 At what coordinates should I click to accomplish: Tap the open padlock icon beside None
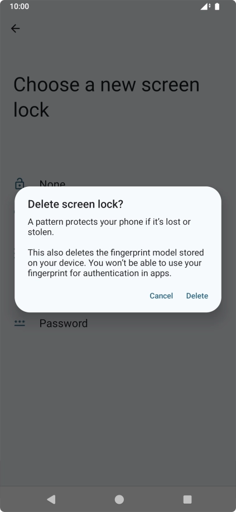point(20,183)
